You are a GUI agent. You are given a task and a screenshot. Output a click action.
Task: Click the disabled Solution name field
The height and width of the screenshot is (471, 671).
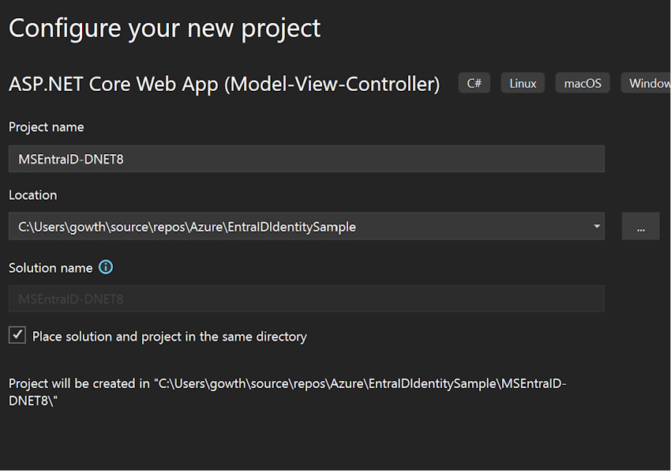coord(306,299)
